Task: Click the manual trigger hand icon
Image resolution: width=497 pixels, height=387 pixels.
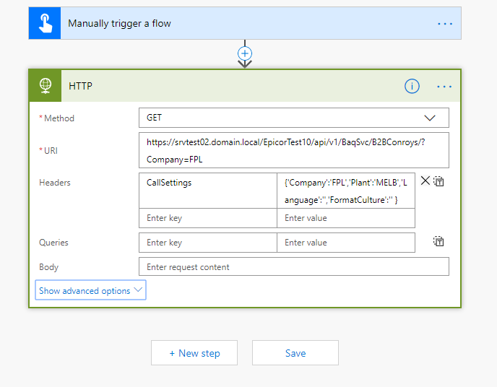Action: pyautogui.click(x=44, y=23)
